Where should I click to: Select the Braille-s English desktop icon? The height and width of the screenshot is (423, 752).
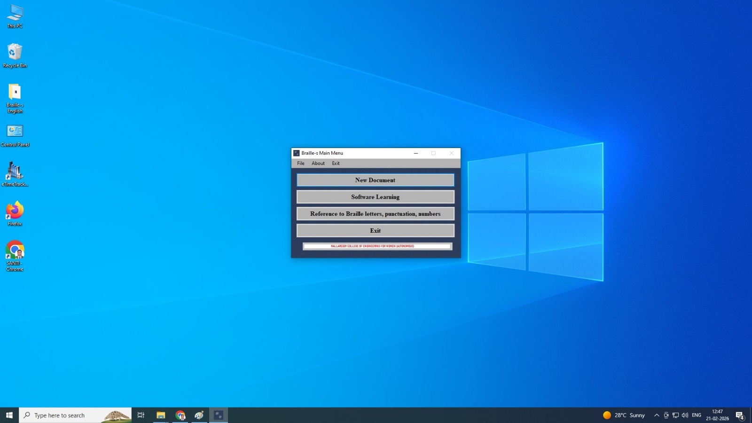click(x=15, y=98)
